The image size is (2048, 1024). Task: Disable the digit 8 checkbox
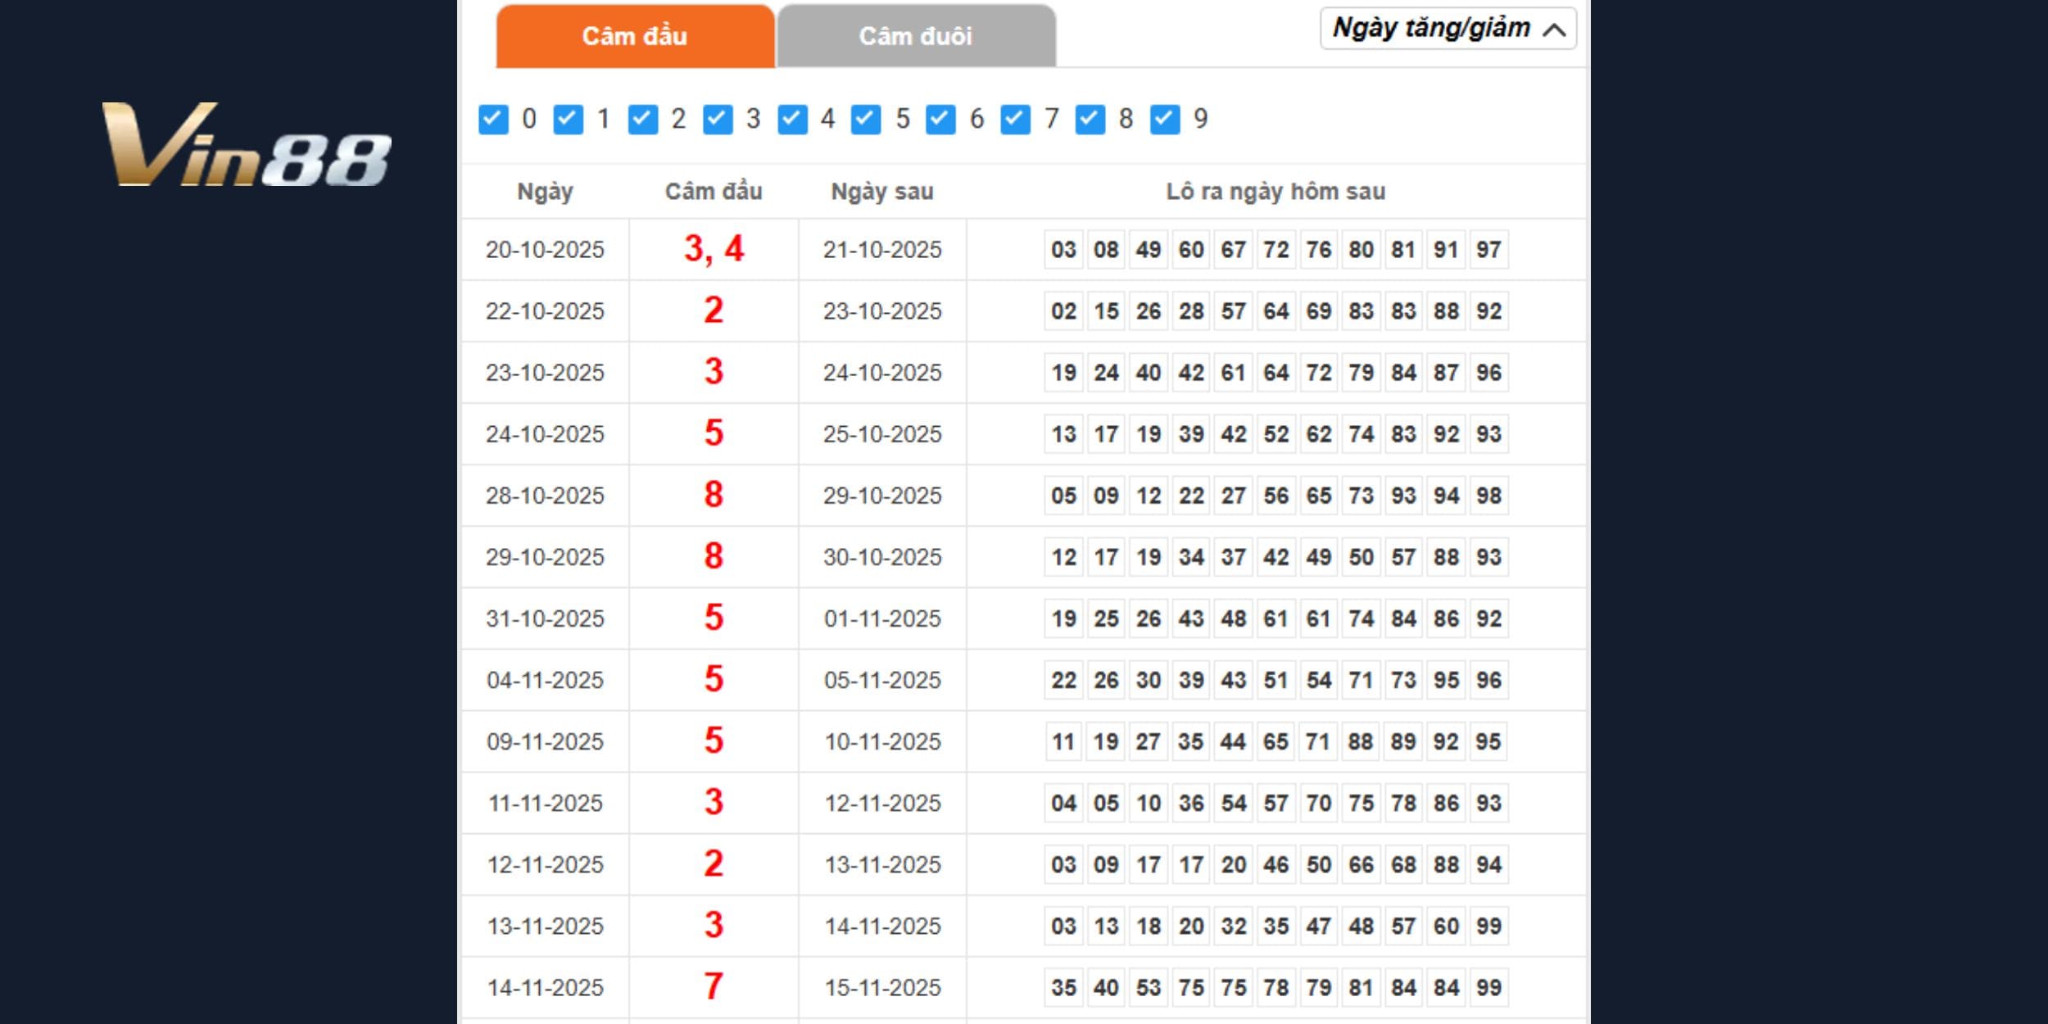(x=1090, y=120)
